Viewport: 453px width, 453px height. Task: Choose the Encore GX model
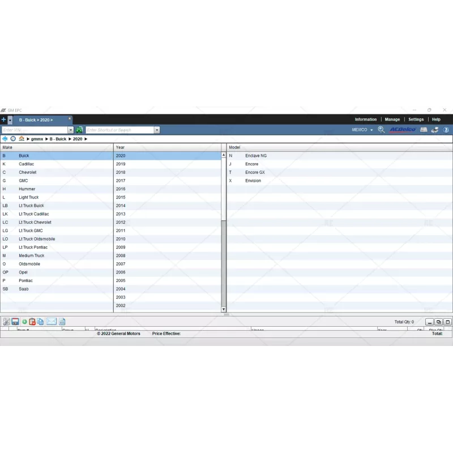pos(255,172)
